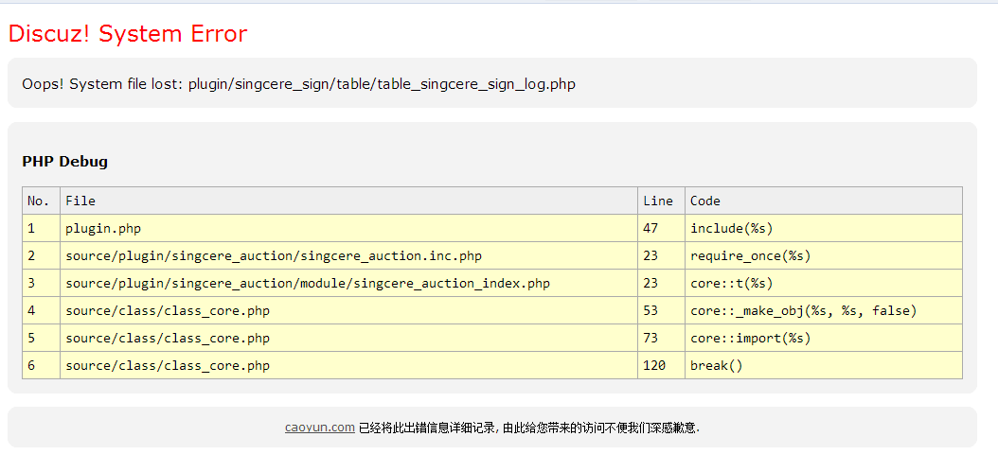Screen dimensions: 998x472
Task: Click the 'core::import(%s)' code cell
Action: tap(824, 338)
